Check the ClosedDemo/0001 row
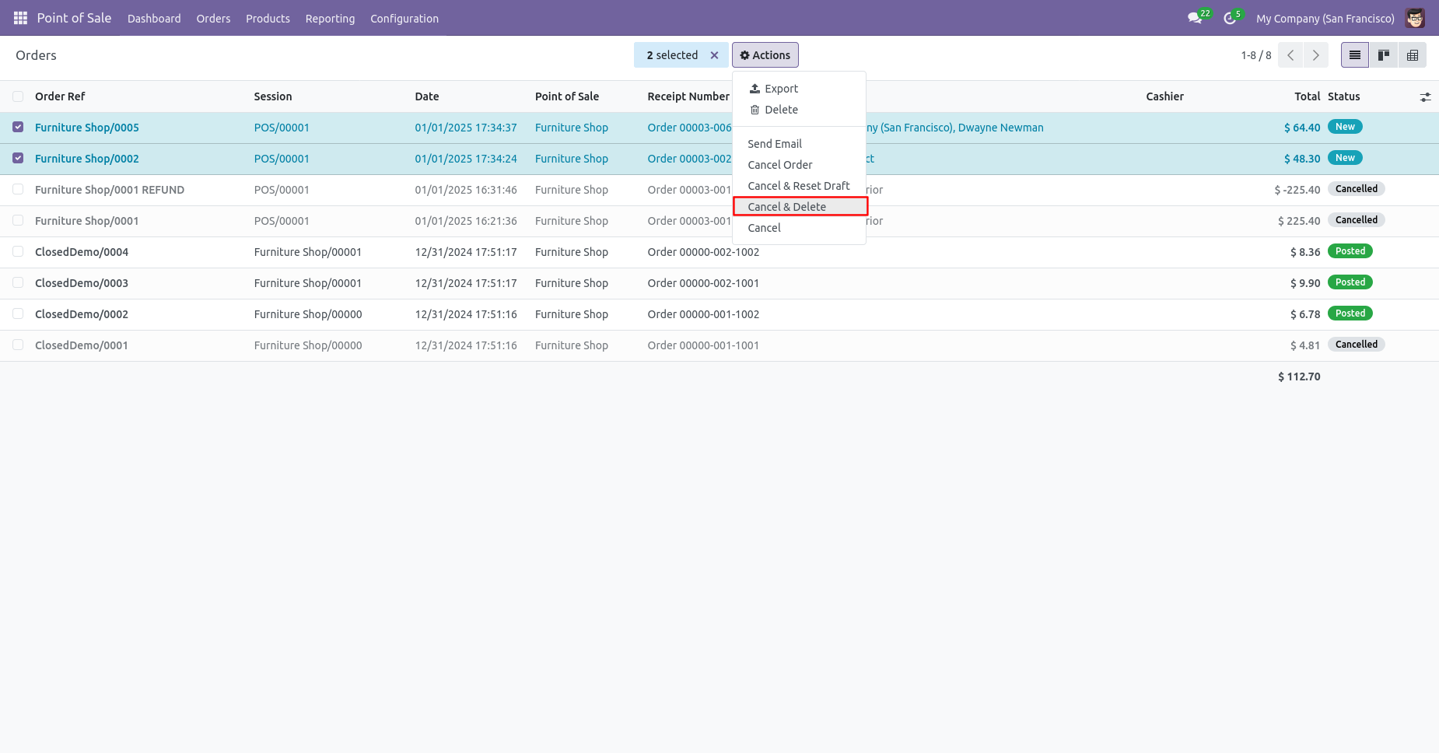The width and height of the screenshot is (1439, 753). pyautogui.click(x=18, y=345)
